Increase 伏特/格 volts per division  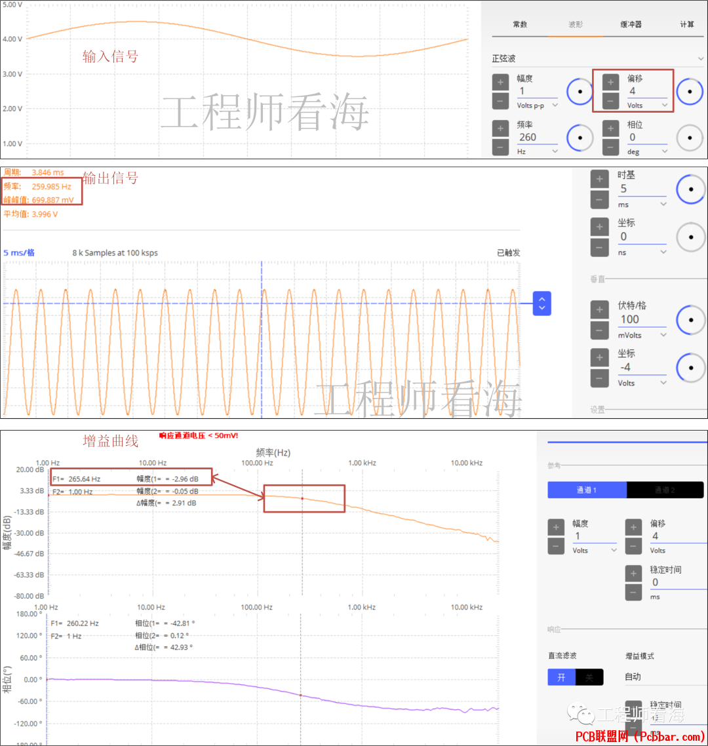600,309
